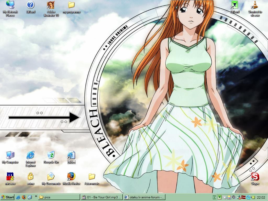The width and height of the screenshot is (268, 201).
Task: Select the 'bildes' desktop shortcut
Action: (71, 157)
